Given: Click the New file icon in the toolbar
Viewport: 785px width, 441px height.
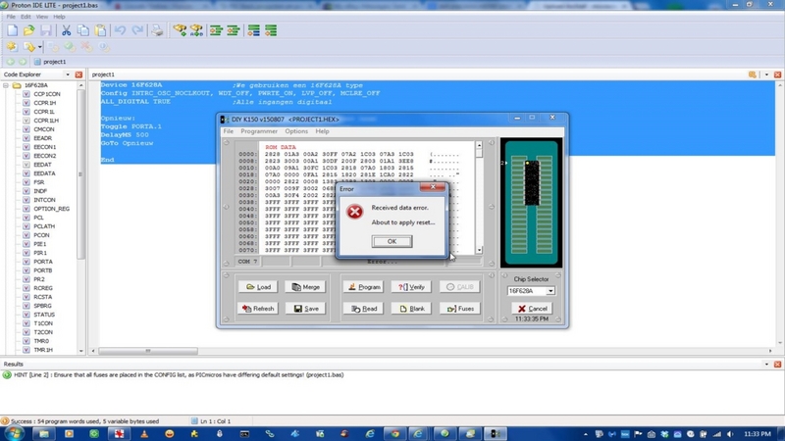Looking at the screenshot, I should pos(12,30).
